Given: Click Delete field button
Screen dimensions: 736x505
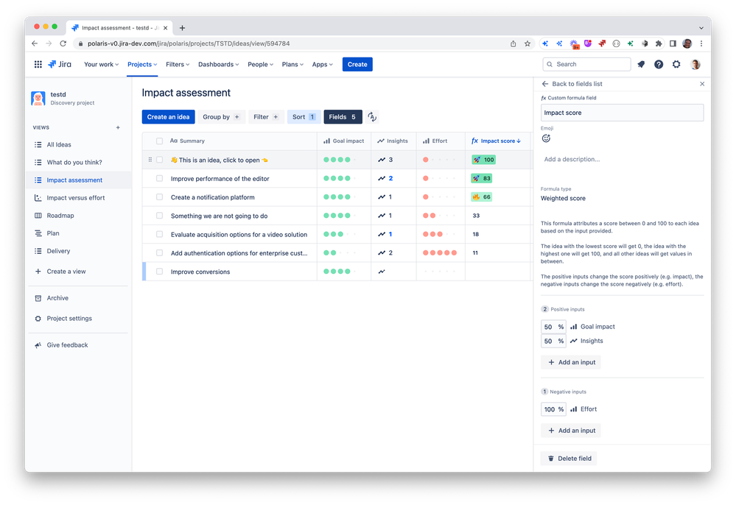Looking at the screenshot, I should (569, 459).
